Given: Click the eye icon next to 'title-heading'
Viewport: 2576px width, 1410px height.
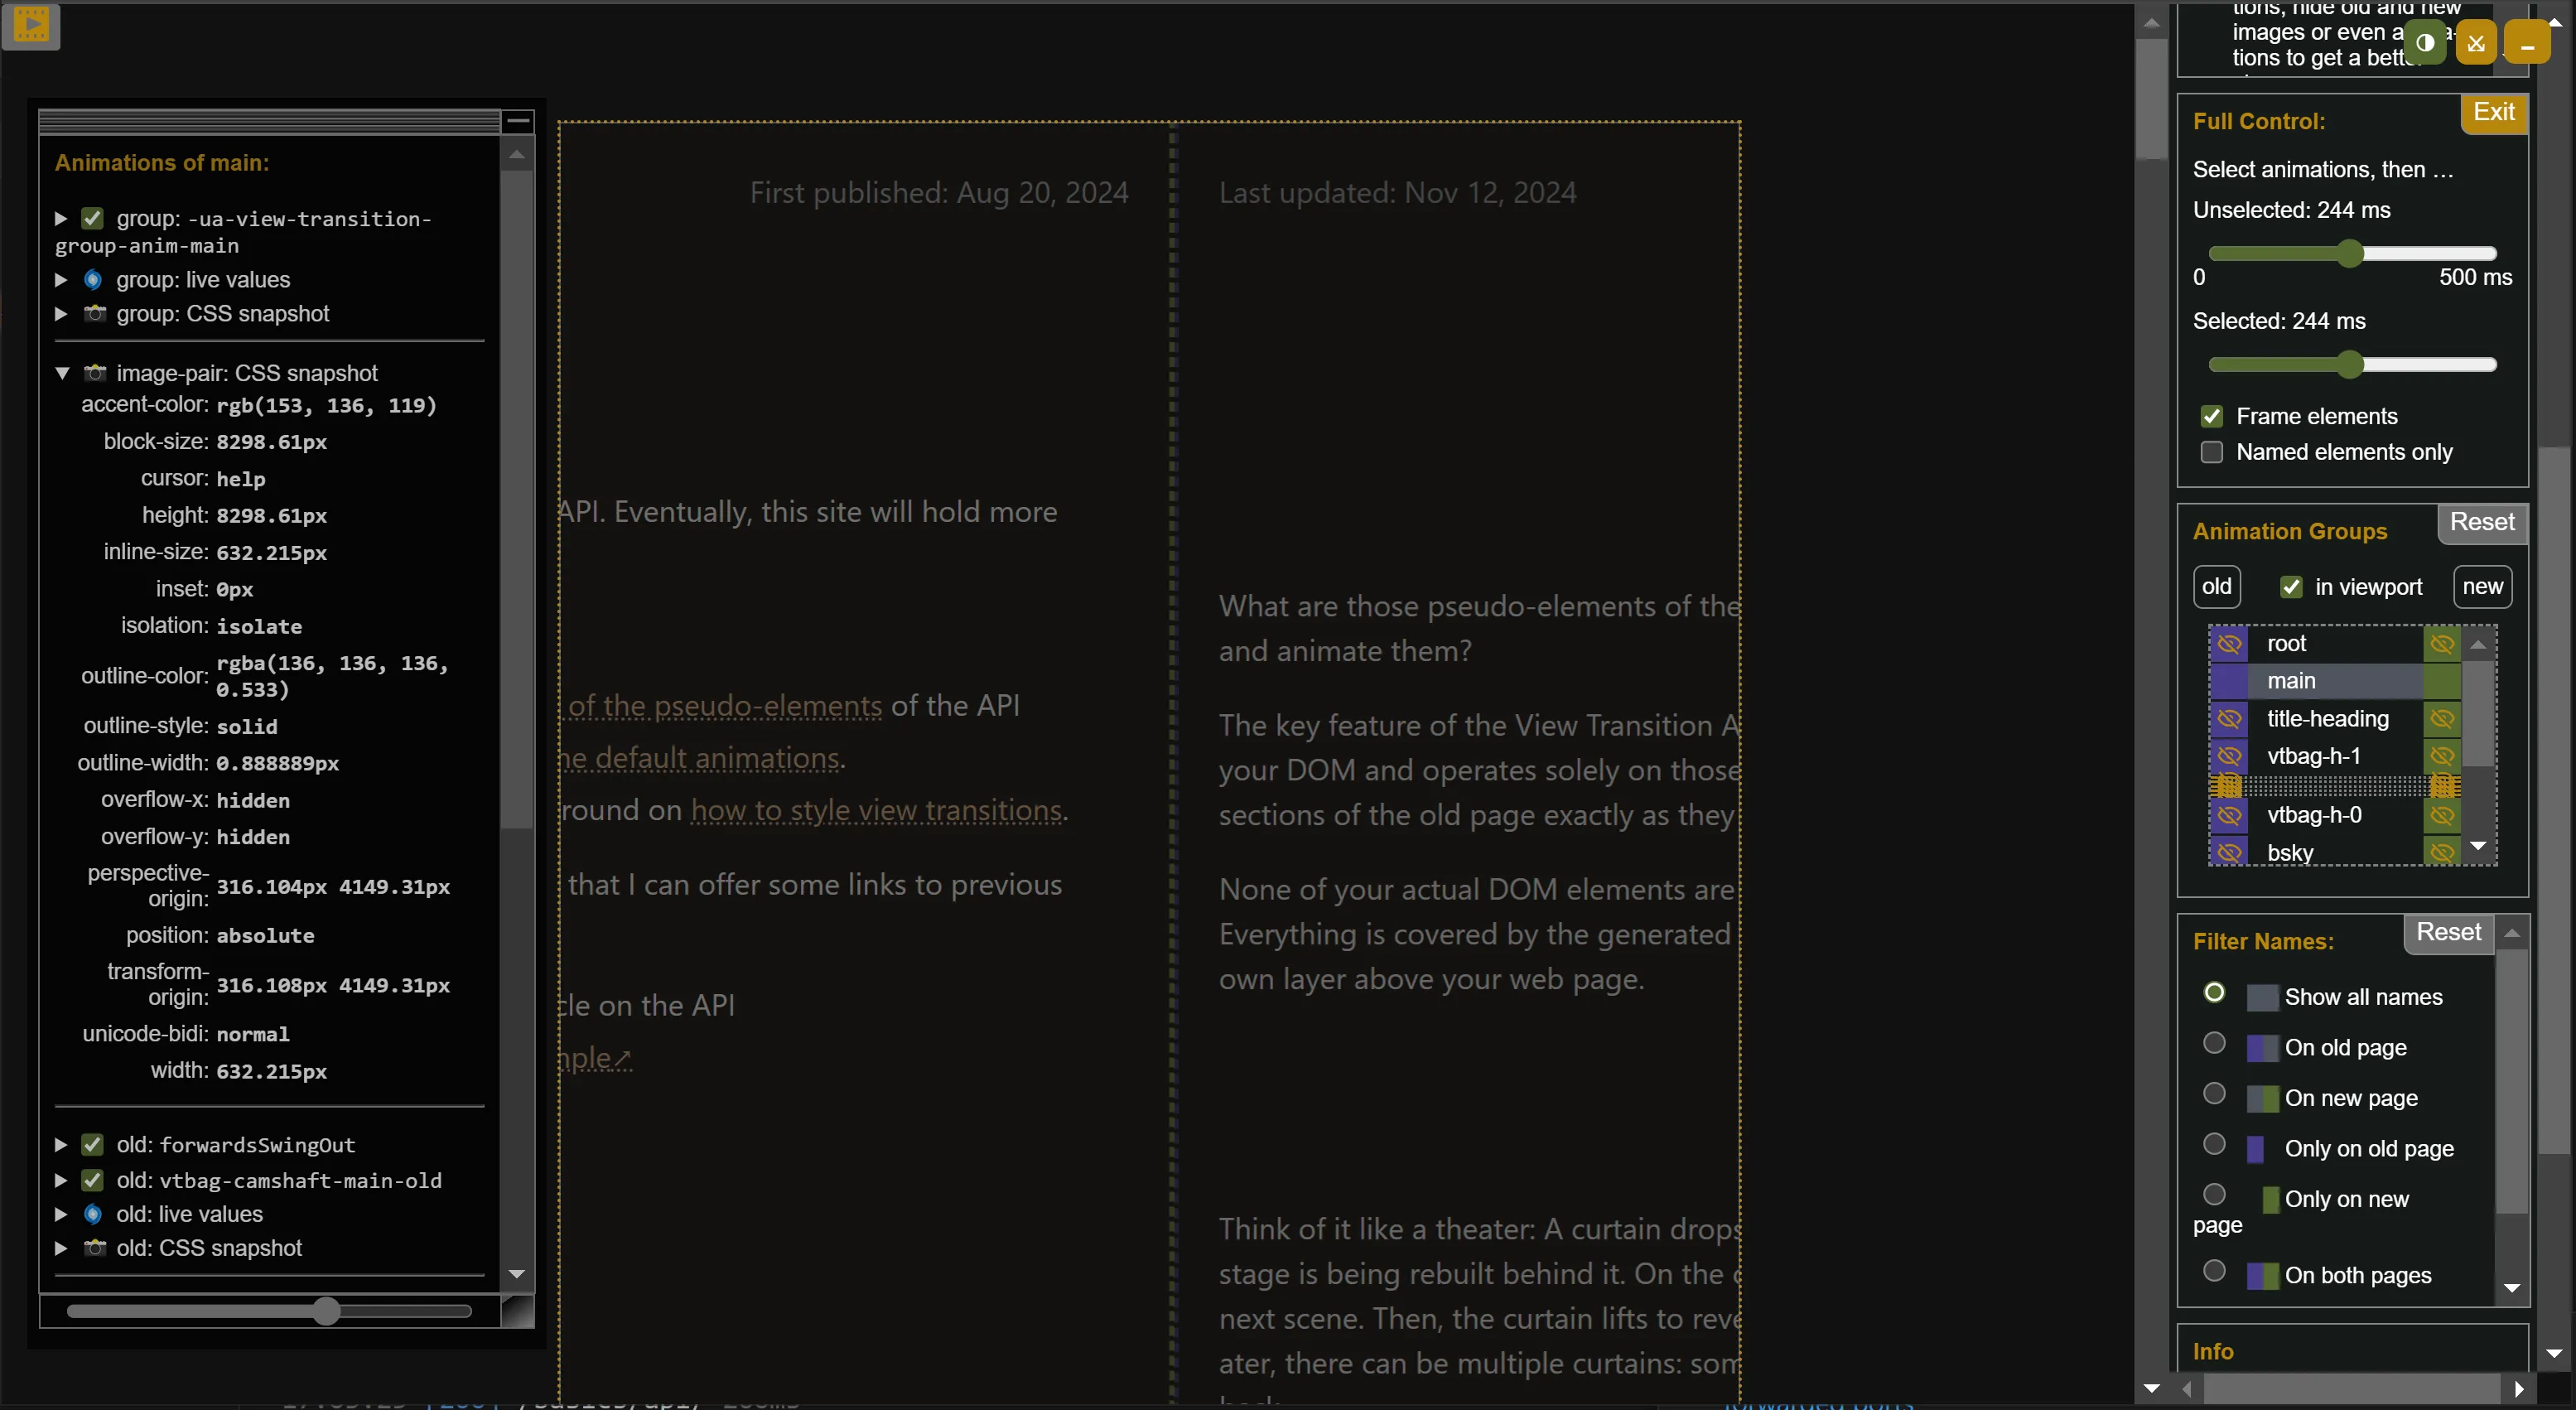Looking at the screenshot, I should (2227, 717).
